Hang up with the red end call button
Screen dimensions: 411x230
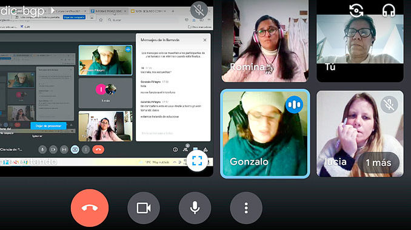coord(90,208)
